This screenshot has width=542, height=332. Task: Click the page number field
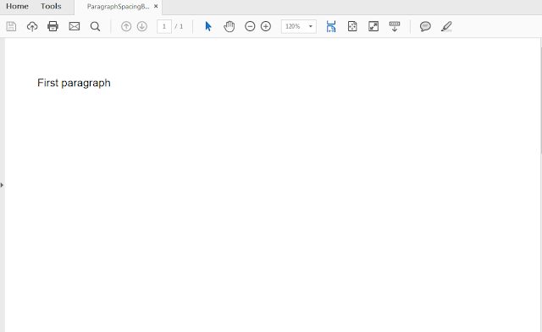164,26
